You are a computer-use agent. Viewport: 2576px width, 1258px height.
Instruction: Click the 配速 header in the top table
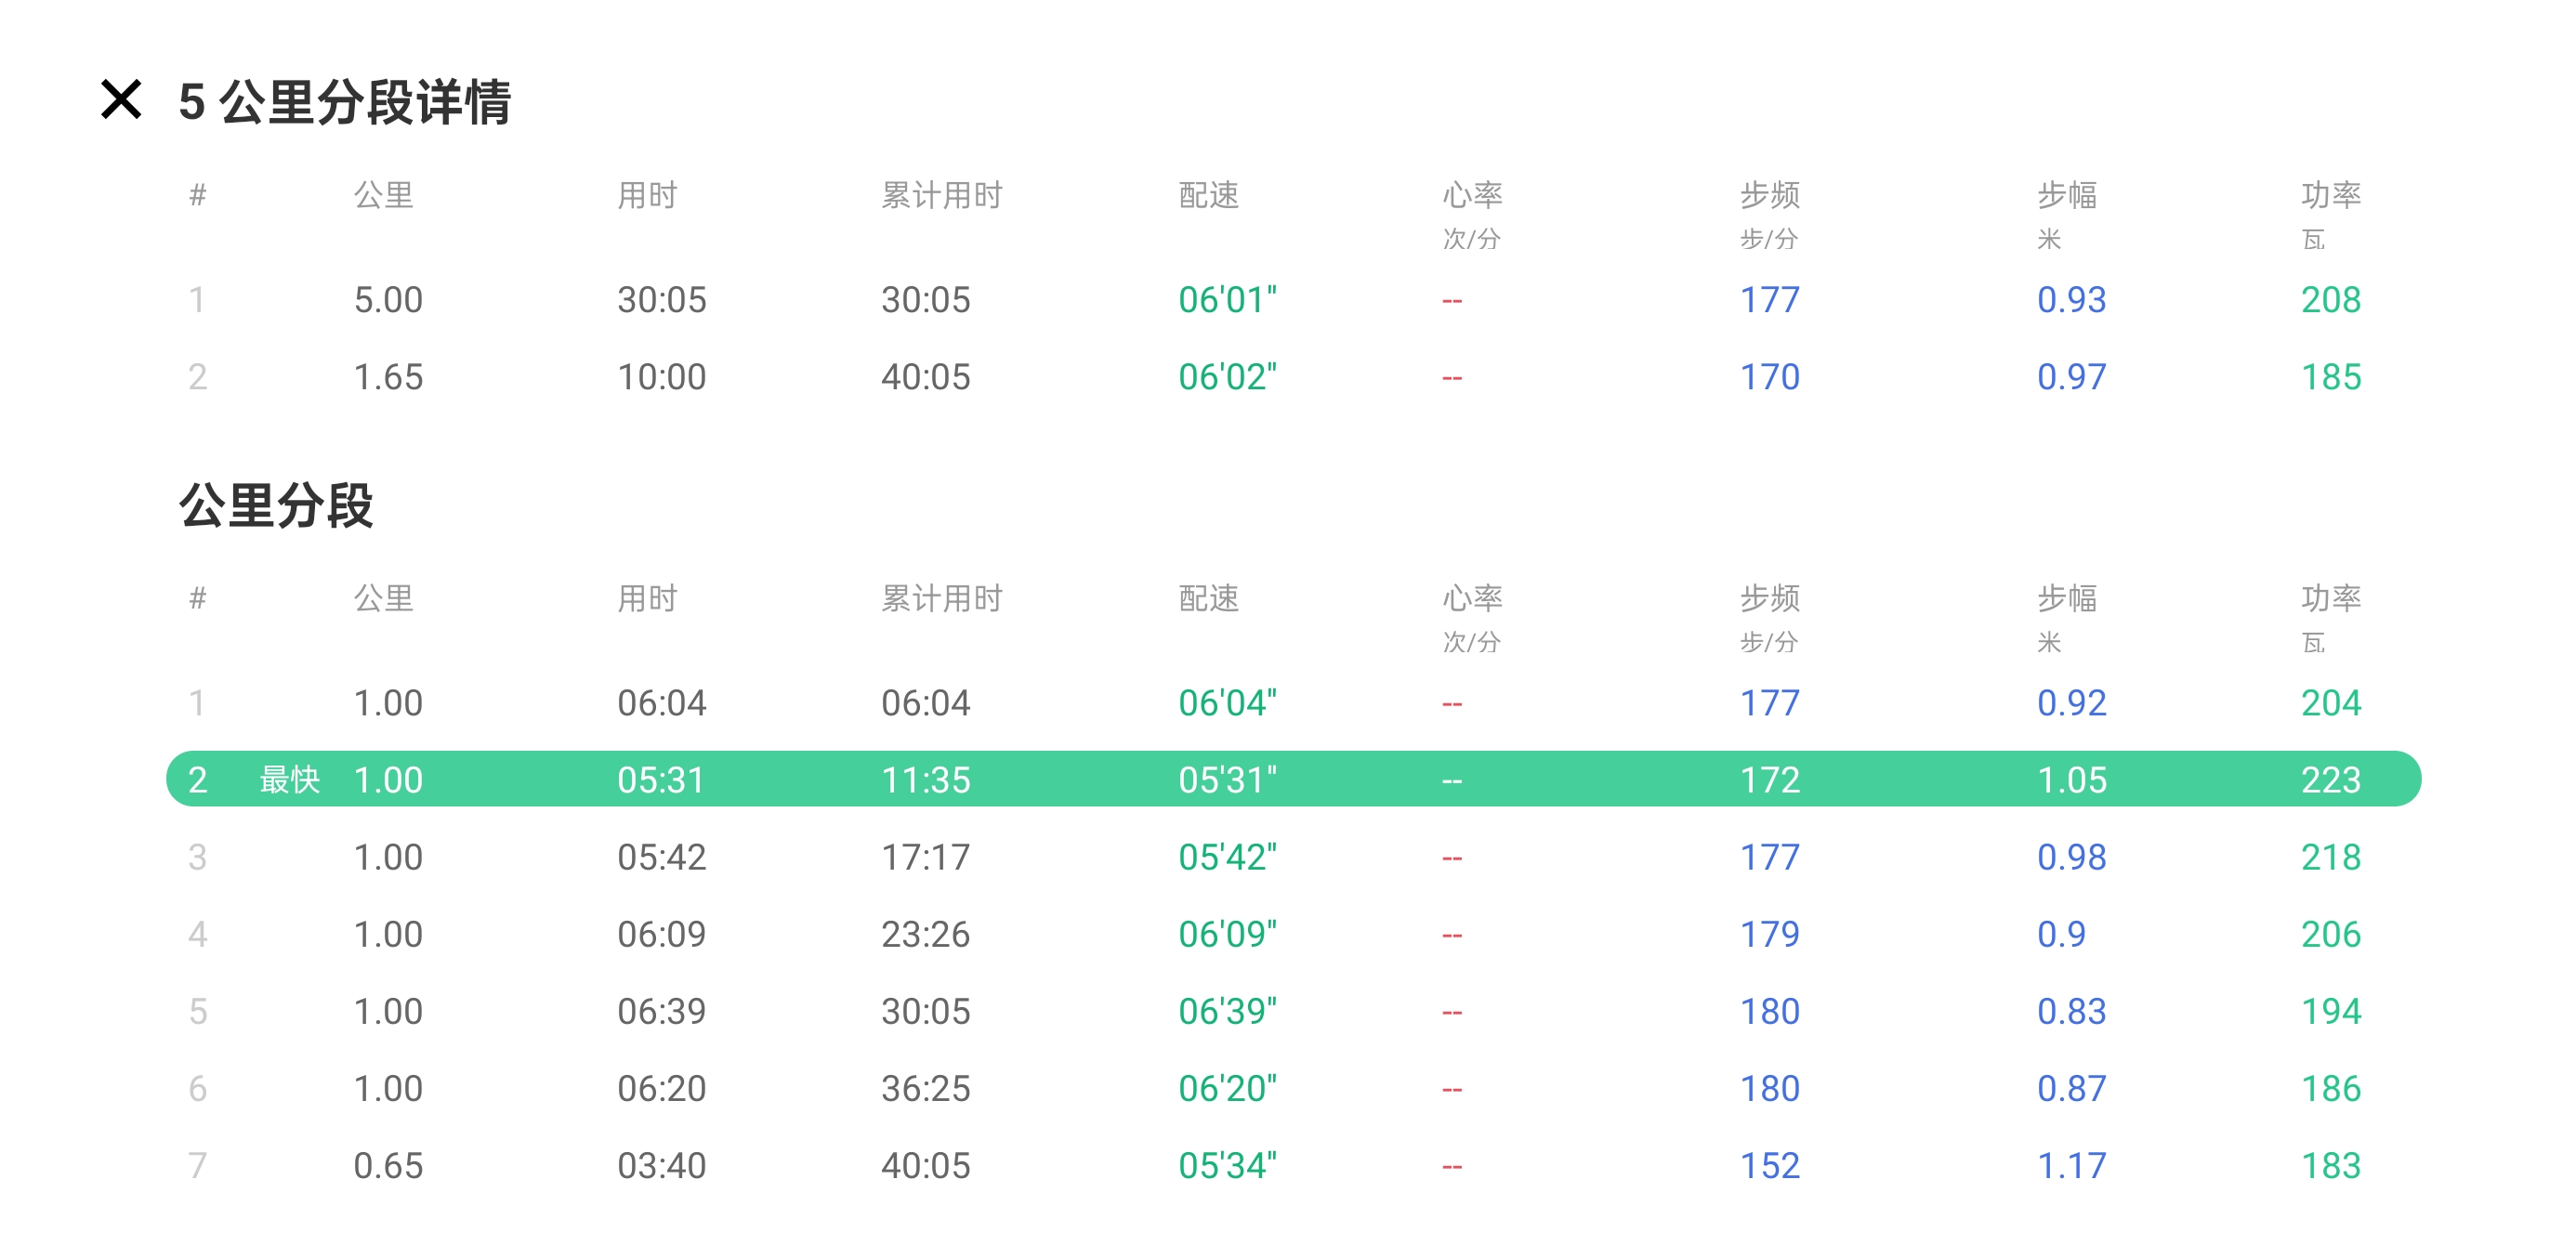[x=1208, y=195]
